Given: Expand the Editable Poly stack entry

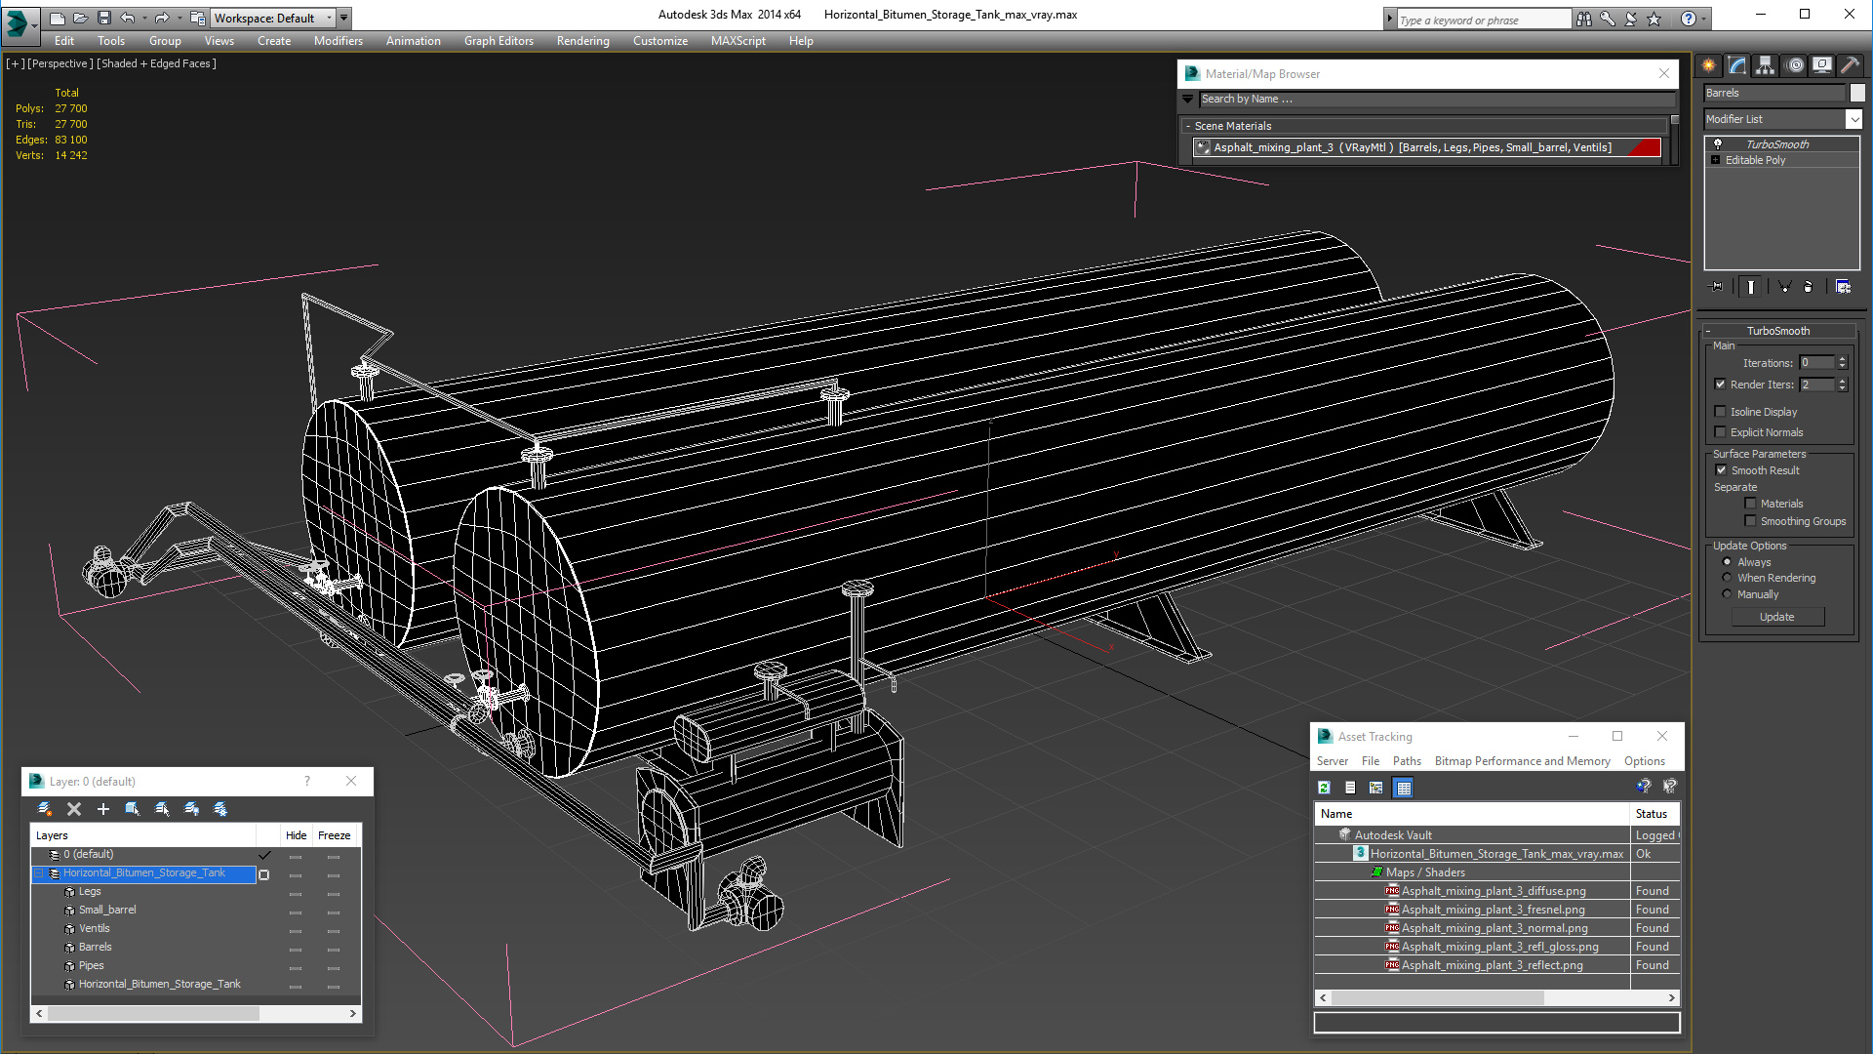Looking at the screenshot, I should 1716,160.
